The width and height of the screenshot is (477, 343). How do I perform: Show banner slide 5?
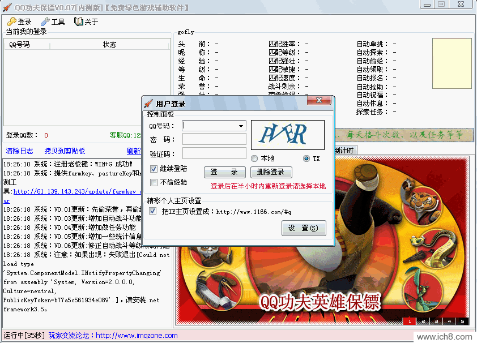[x=462, y=321]
